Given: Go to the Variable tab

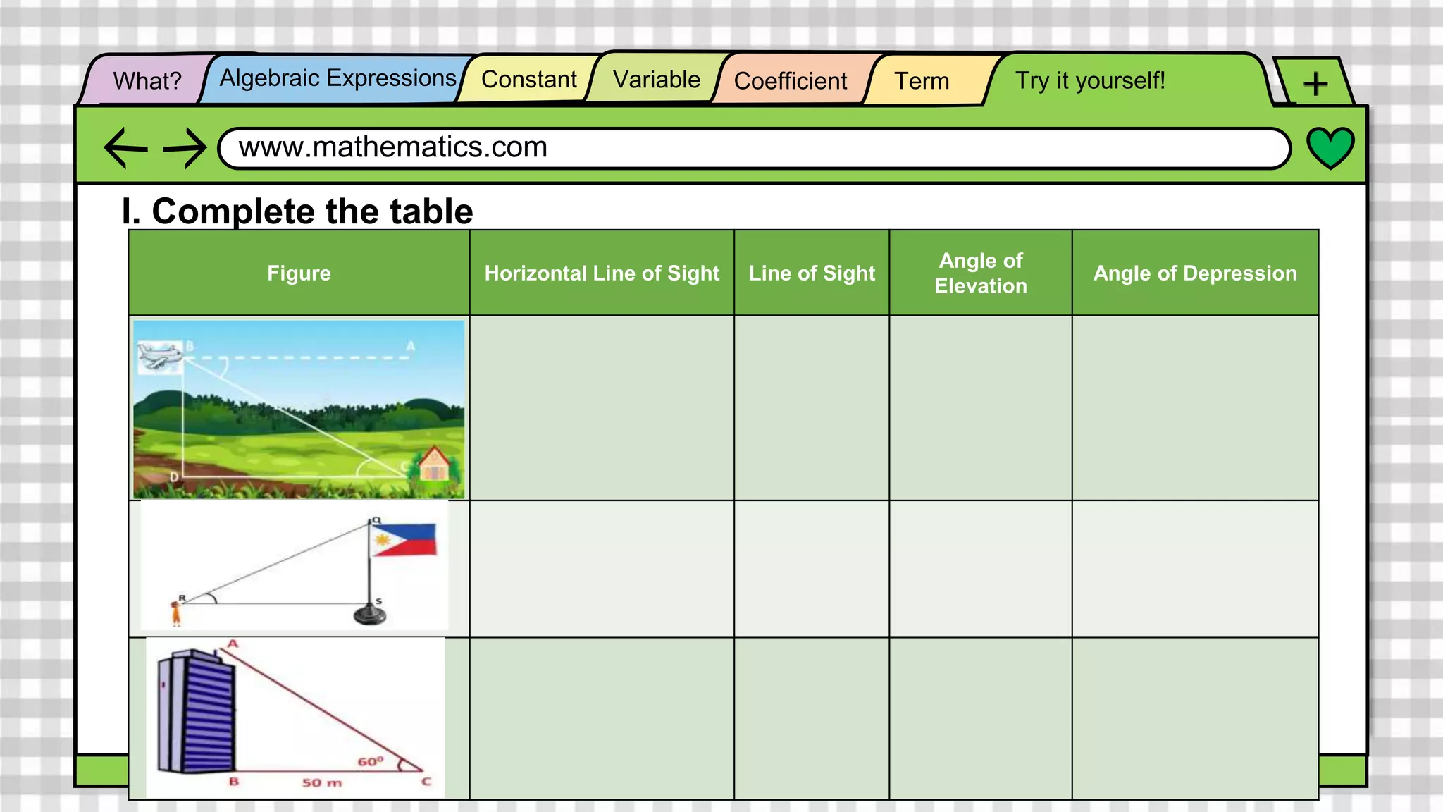Looking at the screenshot, I should point(656,80).
